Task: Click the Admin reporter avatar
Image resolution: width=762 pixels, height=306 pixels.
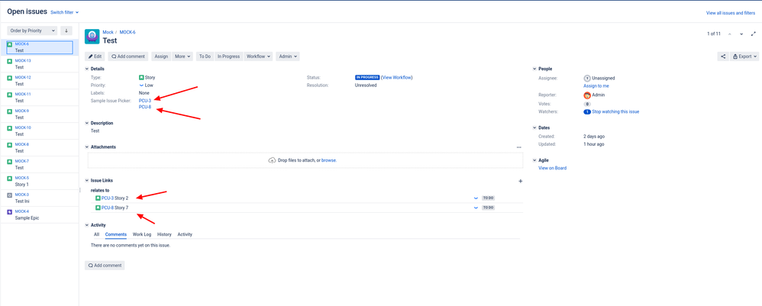Action: [587, 95]
